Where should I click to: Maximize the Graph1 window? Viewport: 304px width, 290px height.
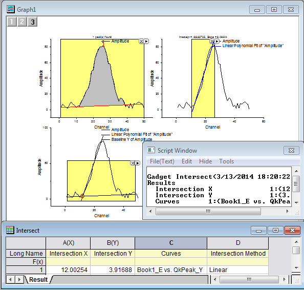[x=274, y=10]
